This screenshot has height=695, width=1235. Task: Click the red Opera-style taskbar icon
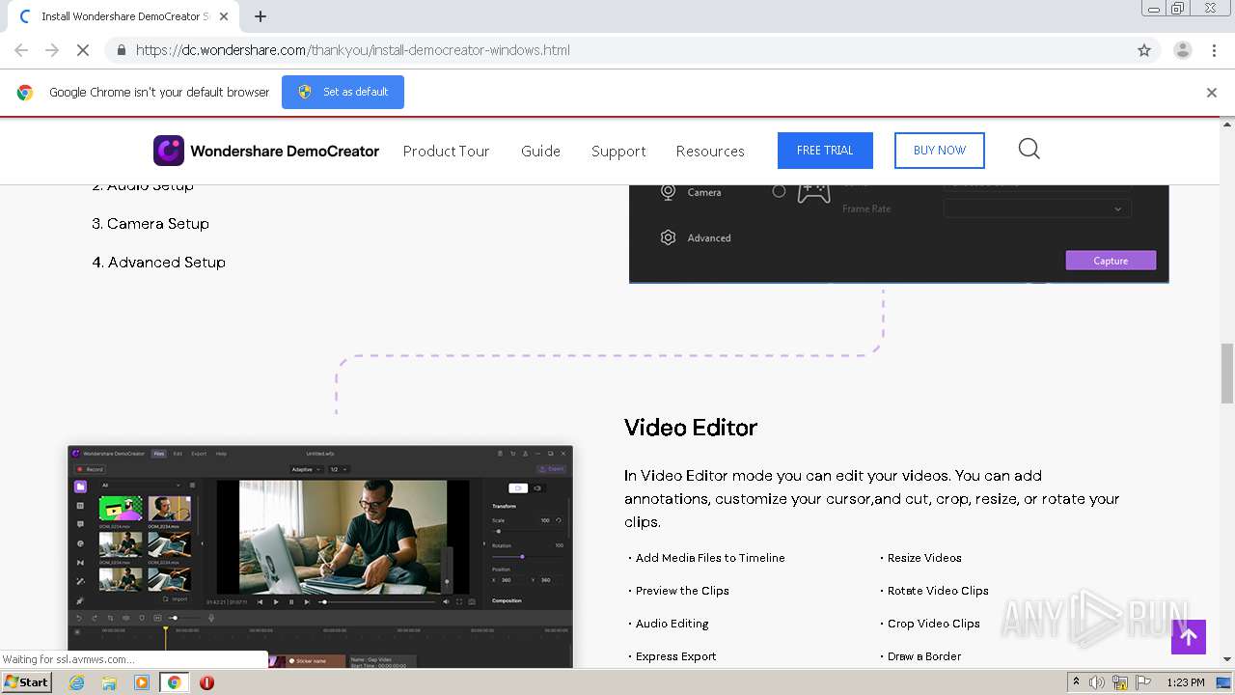206,682
